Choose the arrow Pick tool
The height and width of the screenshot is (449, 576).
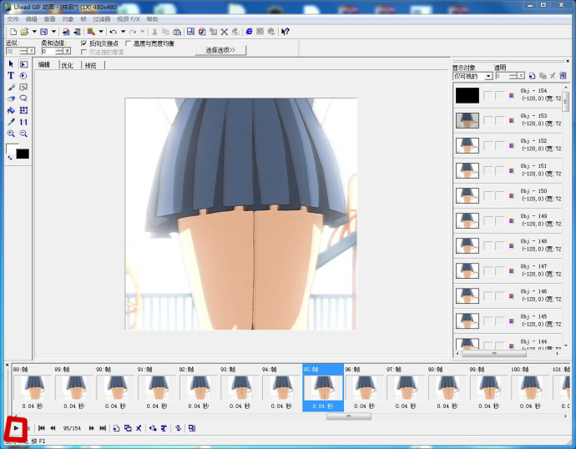[11, 64]
